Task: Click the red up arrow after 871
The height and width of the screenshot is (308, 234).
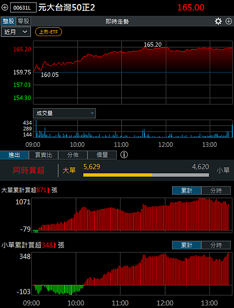Action: tap(49, 190)
